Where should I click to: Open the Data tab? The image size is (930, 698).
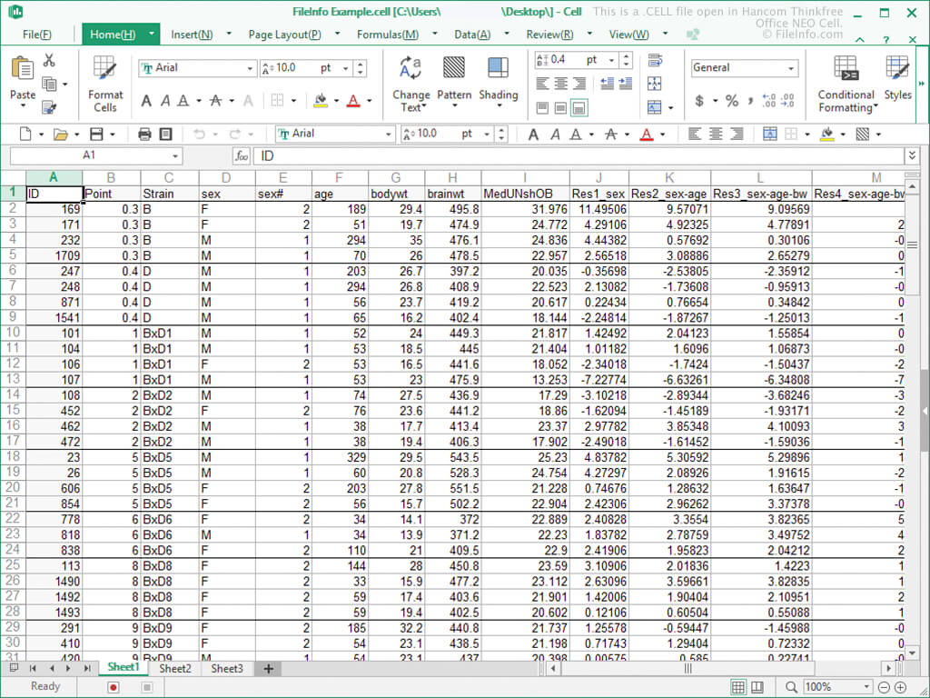(472, 35)
